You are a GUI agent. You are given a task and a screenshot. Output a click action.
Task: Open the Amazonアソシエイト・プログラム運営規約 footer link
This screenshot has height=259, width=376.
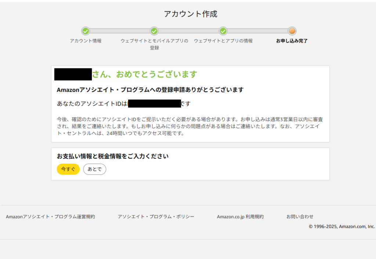point(50,217)
